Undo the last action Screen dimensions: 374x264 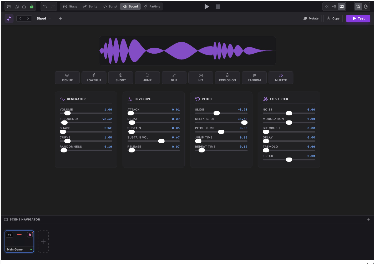tap(45, 7)
